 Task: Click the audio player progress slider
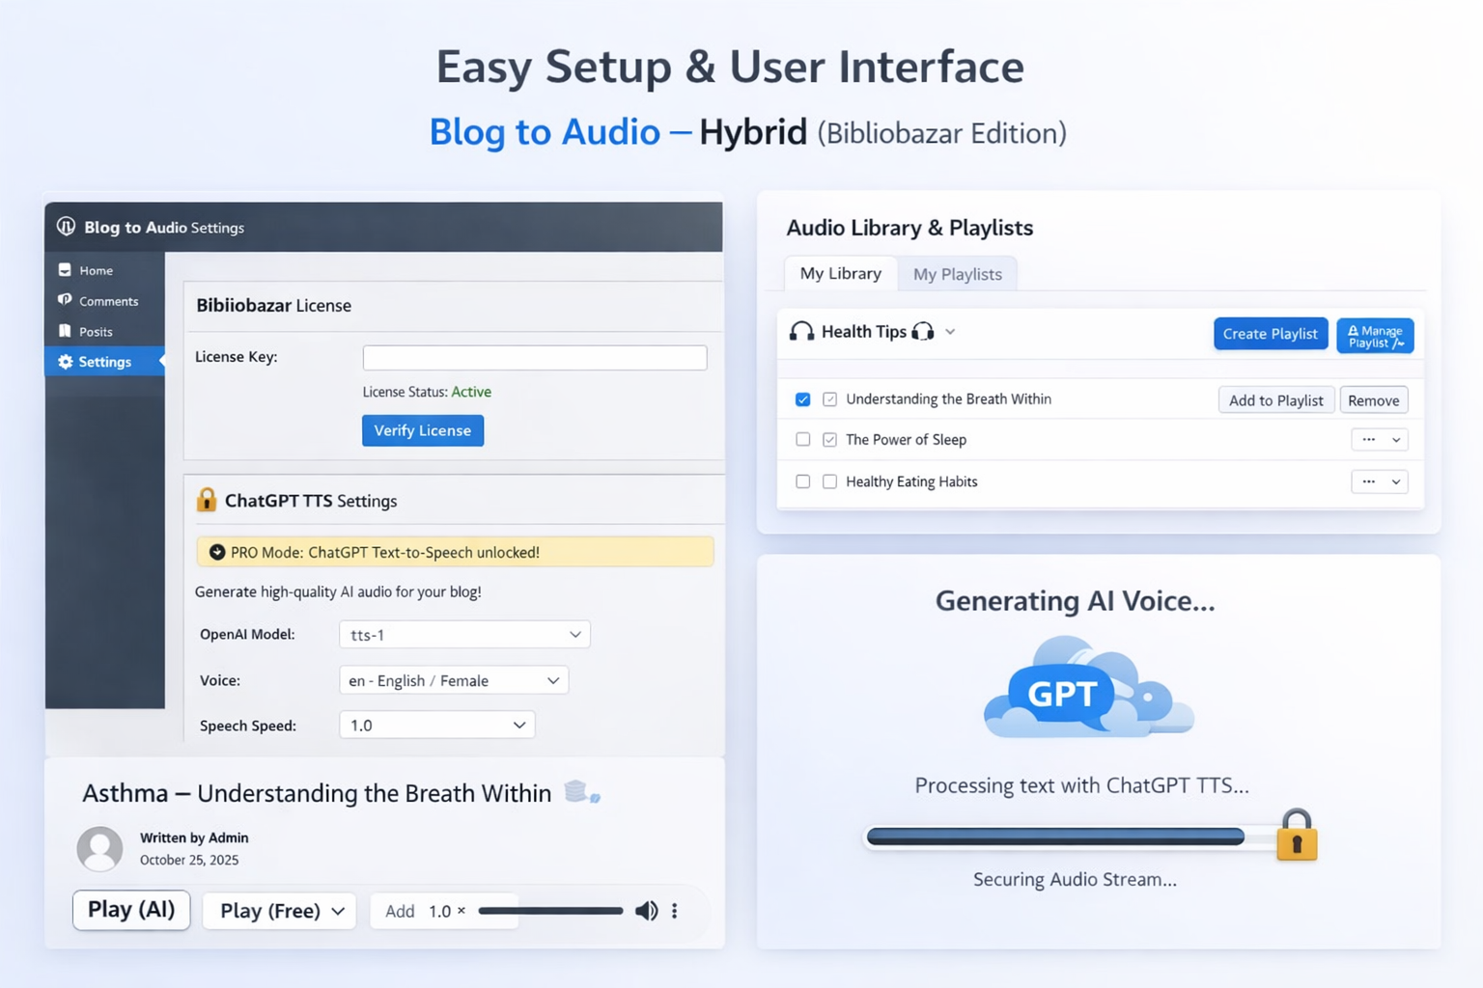pyautogui.click(x=550, y=911)
